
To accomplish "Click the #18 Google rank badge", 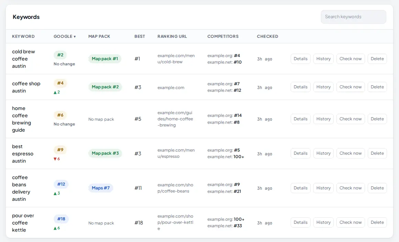I will click(61, 219).
